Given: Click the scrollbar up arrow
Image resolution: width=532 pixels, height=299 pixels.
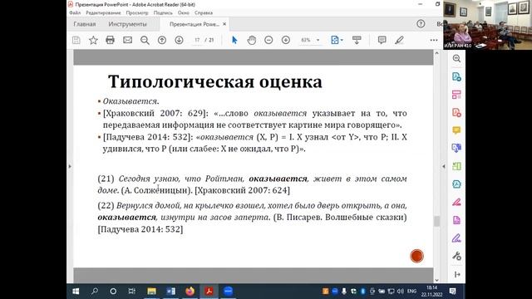Looking at the screenshot, I should pos(436,53).
